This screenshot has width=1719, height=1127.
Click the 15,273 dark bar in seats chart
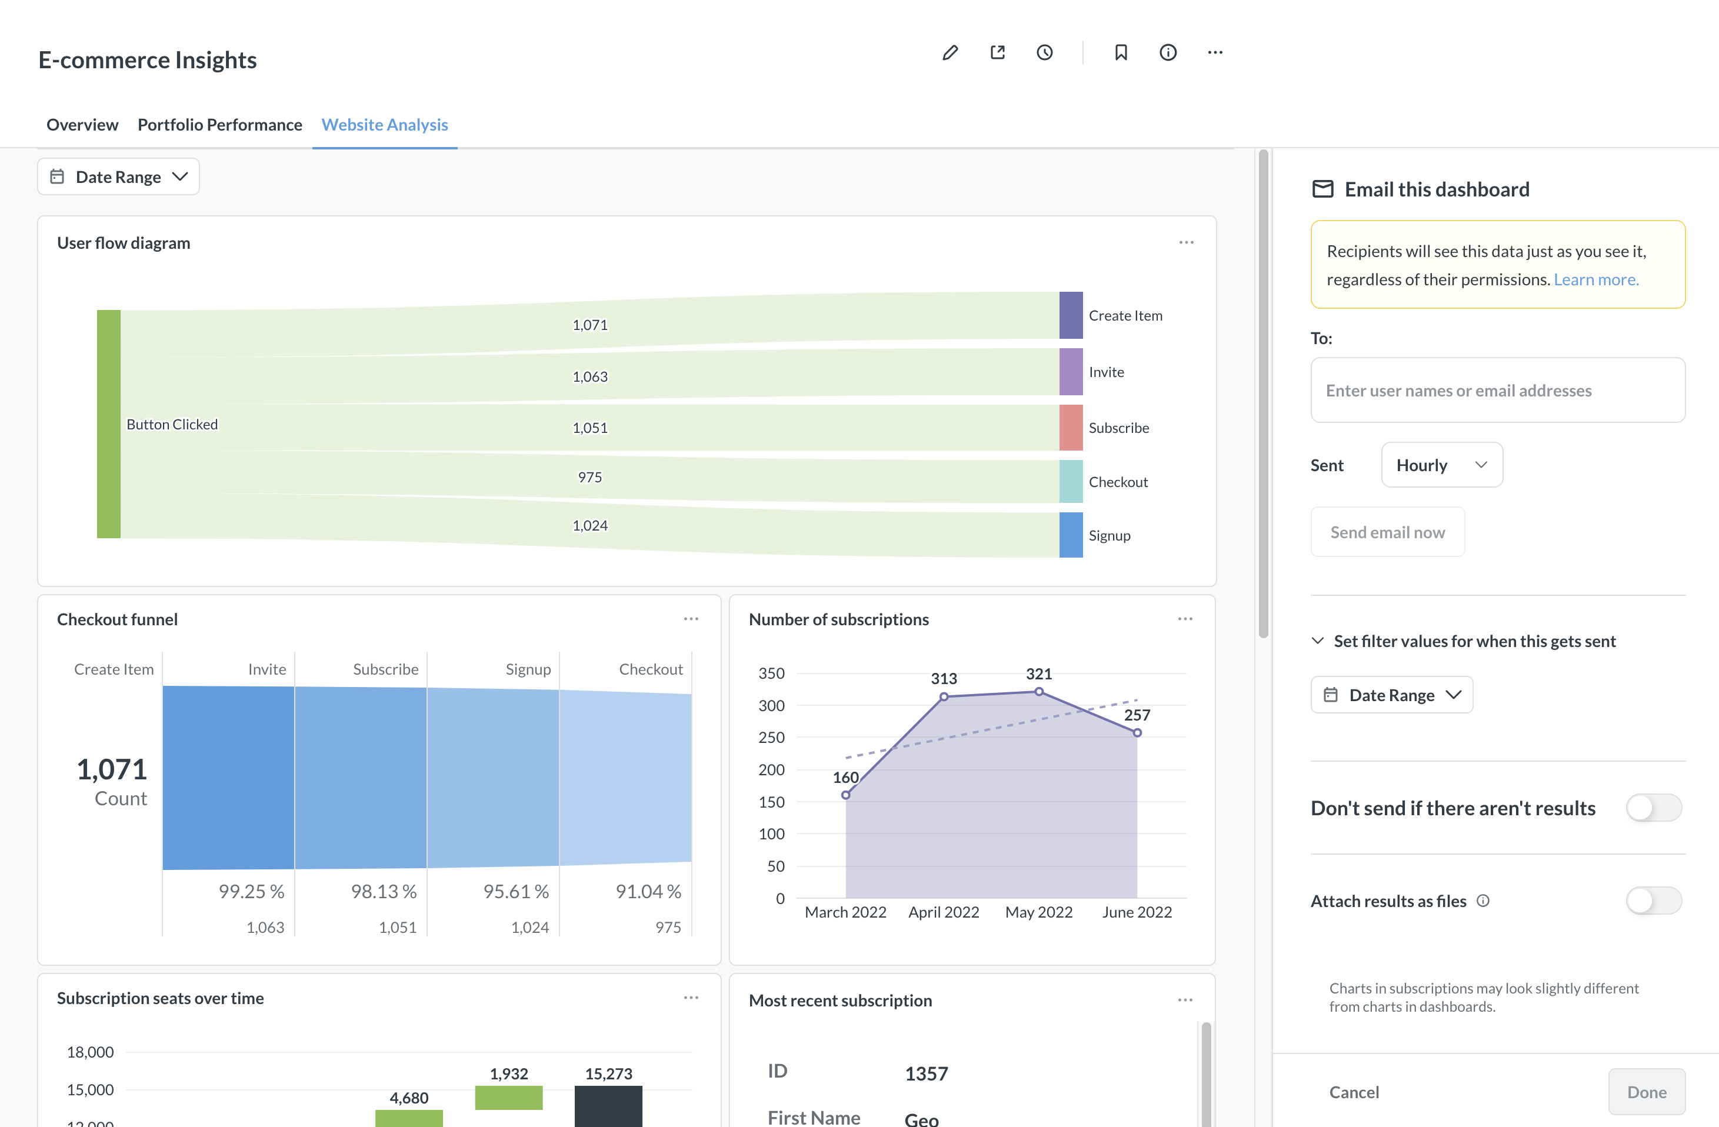coord(608,1105)
